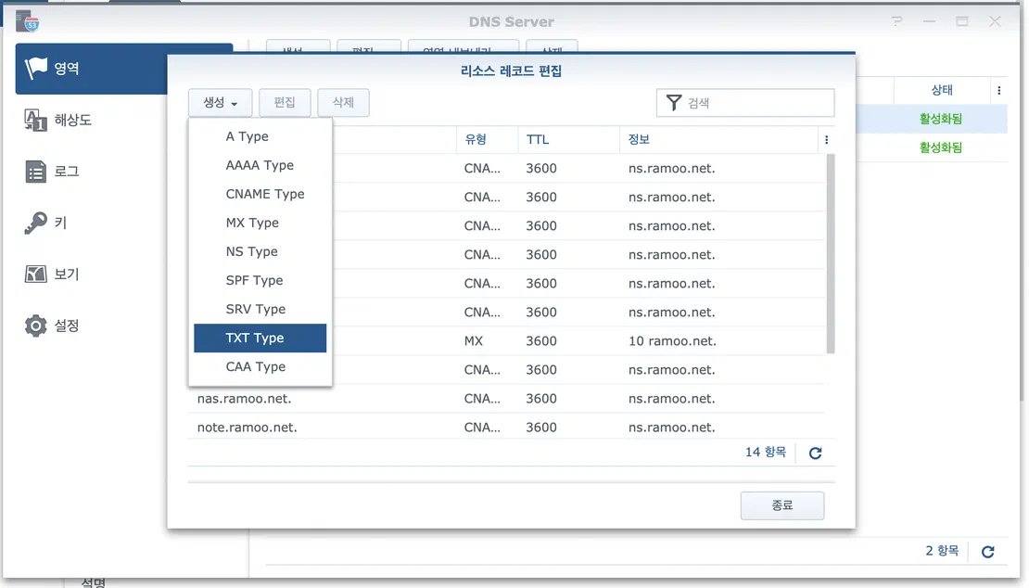Open the 키 (Keys) sidebar icon
Viewport: 1029px width, 588px height.
(36, 224)
